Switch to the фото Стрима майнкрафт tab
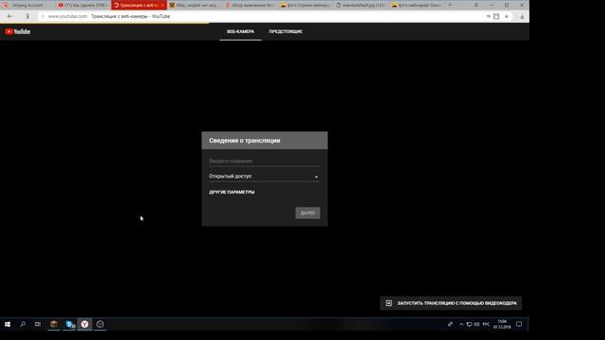This screenshot has width=605, height=340. pyautogui.click(x=305, y=5)
